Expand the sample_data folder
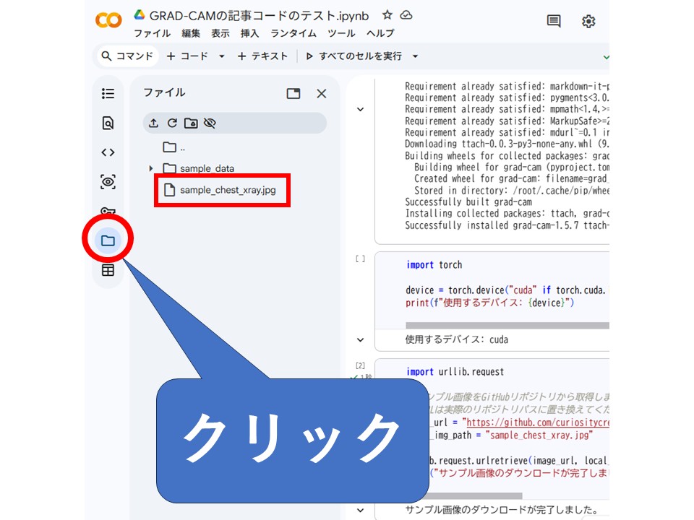Screen dimensions: 694x520 [151, 168]
